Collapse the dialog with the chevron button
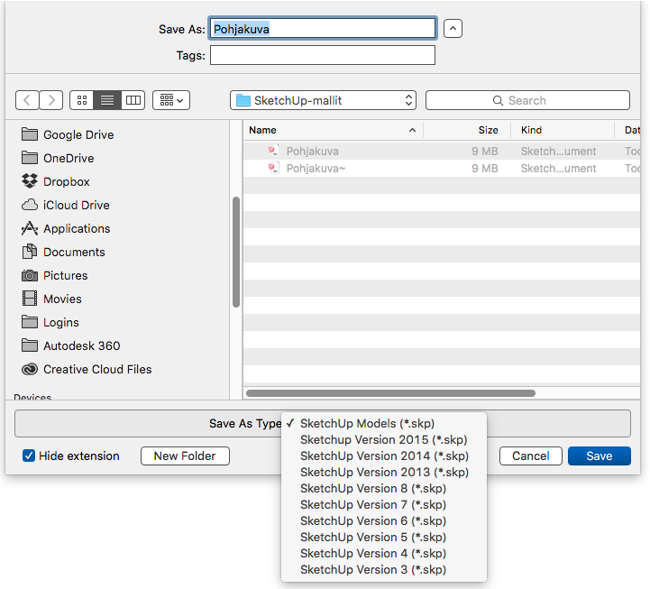 point(453,29)
